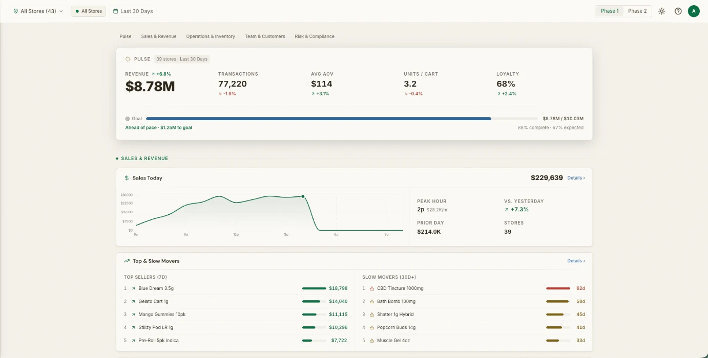Click the up-arrow icon beside Mango Gummies 10pk
Screen dimensions: 708x358
(134, 315)
